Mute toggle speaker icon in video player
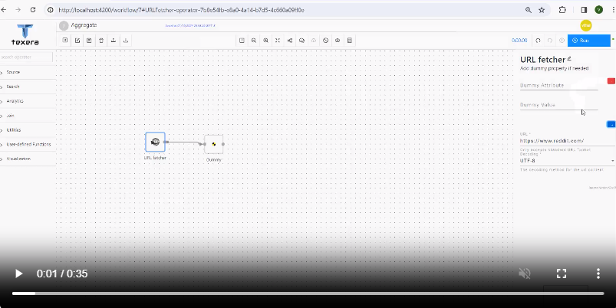The height and width of the screenshot is (308, 616). pyautogui.click(x=525, y=274)
